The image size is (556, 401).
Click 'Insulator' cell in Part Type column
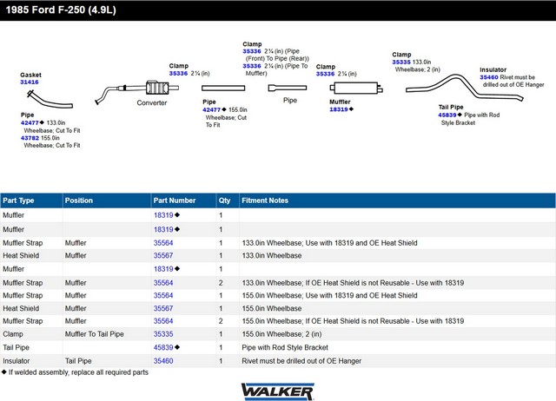pos(17,361)
